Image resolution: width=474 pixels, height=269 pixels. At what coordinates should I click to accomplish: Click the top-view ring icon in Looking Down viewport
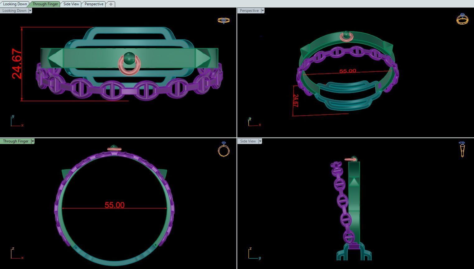(223, 21)
